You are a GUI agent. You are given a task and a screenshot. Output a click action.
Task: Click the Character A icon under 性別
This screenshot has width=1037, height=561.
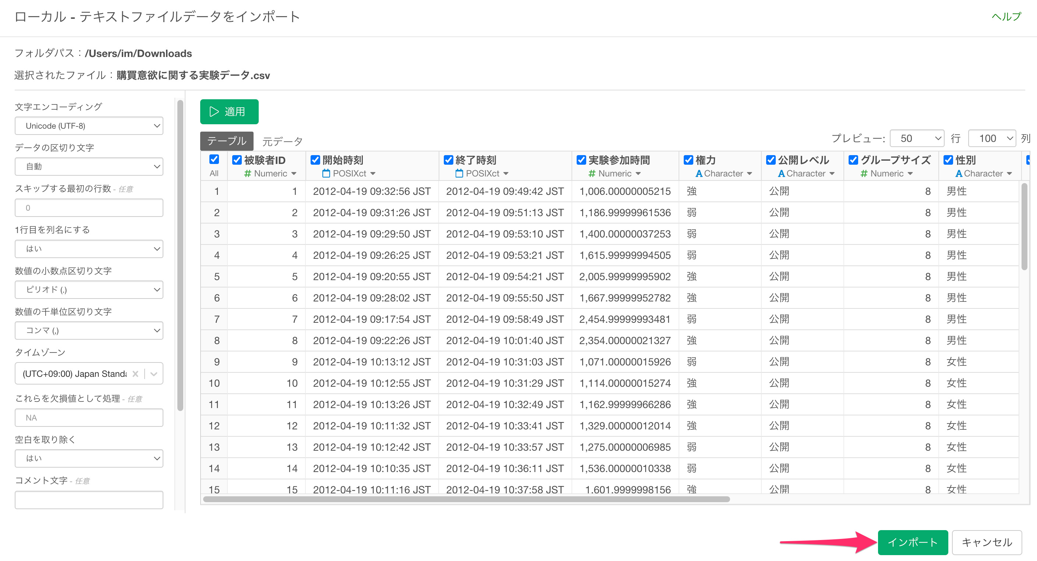[959, 174]
